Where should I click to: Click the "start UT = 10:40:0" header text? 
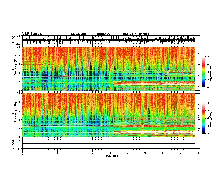pyautogui.click(x=136, y=34)
